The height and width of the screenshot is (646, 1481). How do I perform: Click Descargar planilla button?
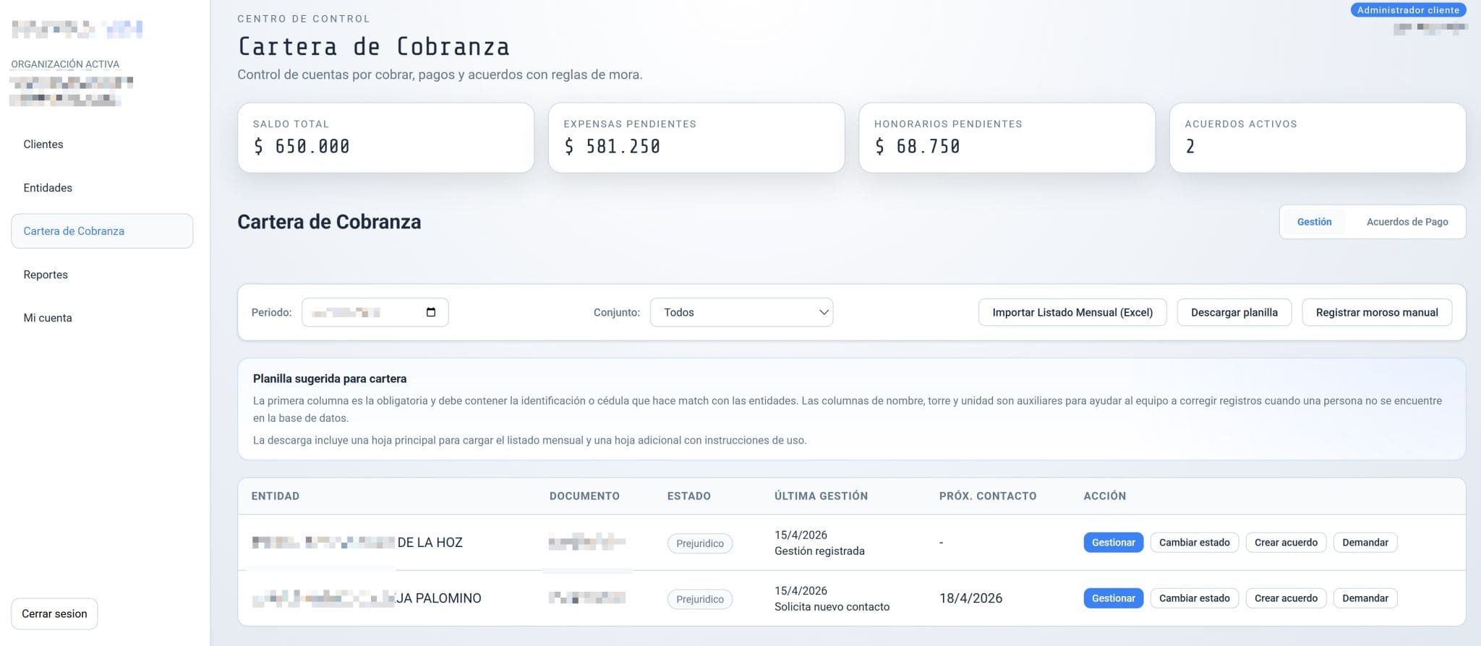1234,312
